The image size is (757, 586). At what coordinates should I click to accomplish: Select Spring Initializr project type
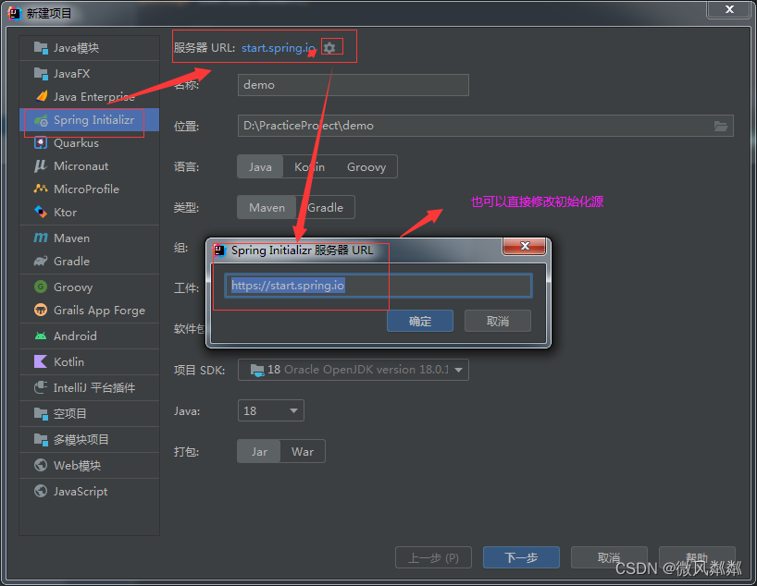[90, 120]
